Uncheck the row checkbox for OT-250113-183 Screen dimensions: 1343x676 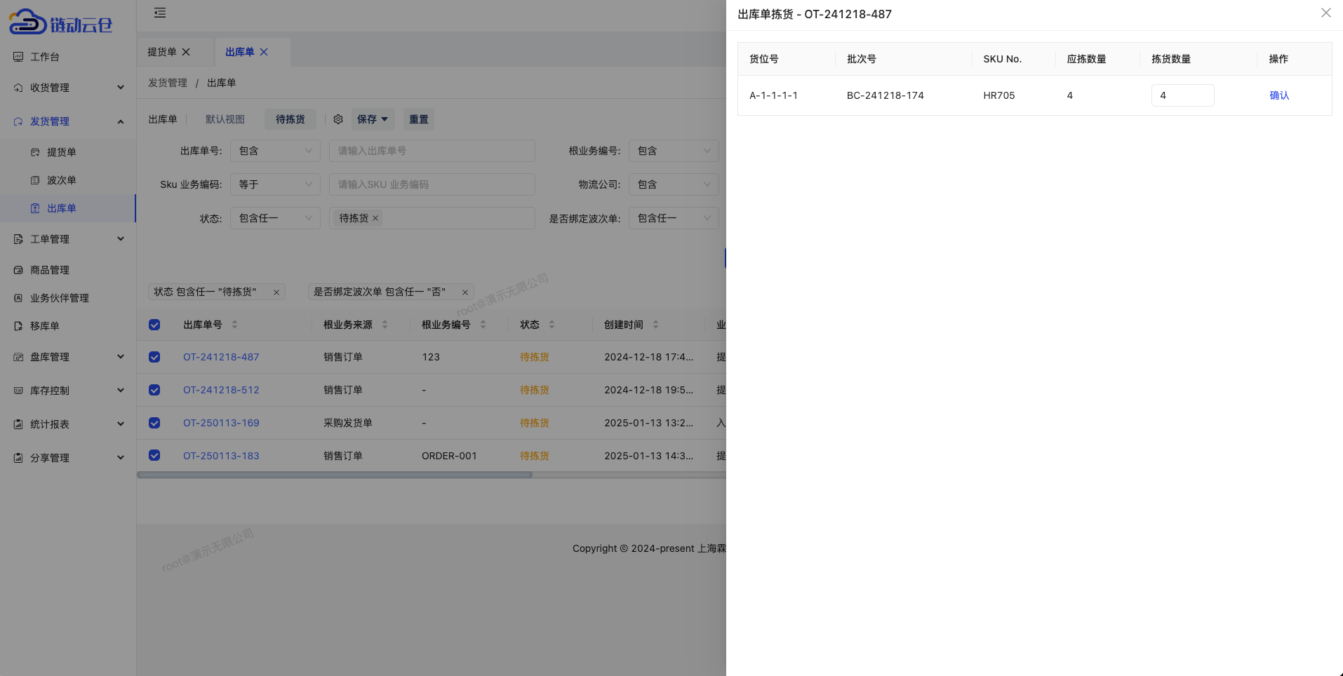[x=154, y=455]
